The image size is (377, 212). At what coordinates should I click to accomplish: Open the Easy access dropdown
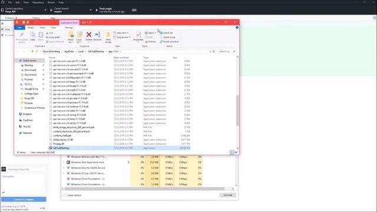click(122, 37)
